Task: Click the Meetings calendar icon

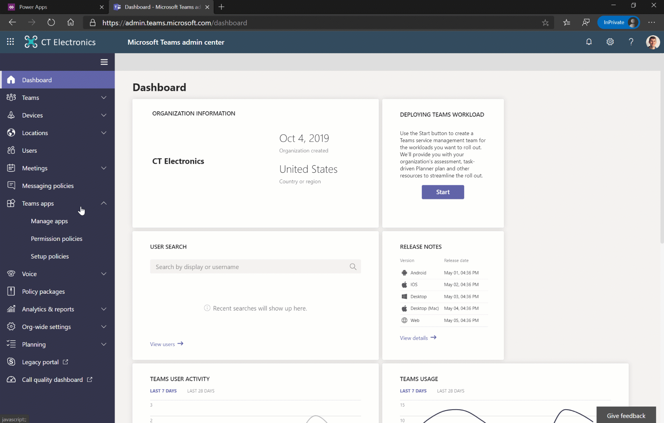Action: (11, 168)
